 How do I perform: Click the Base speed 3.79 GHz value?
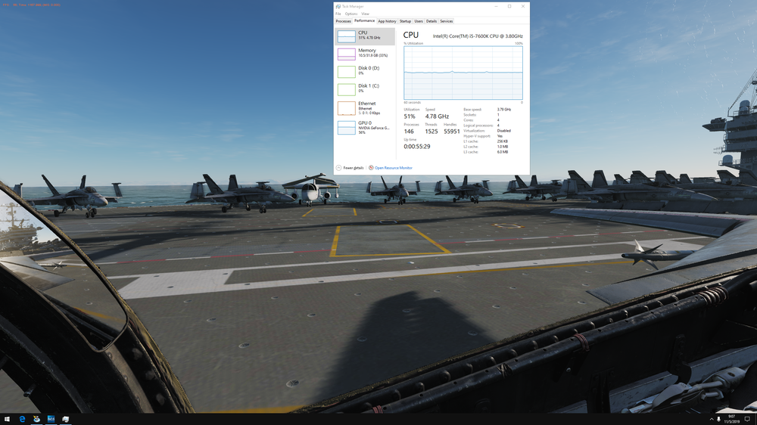coord(504,110)
